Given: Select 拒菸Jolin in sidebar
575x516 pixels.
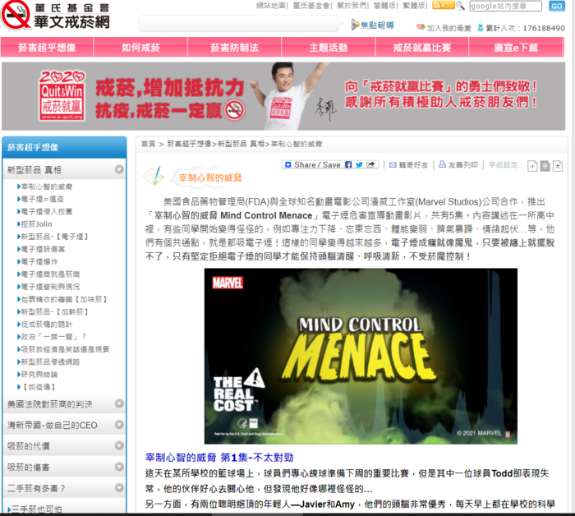Looking at the screenshot, I should (36, 224).
